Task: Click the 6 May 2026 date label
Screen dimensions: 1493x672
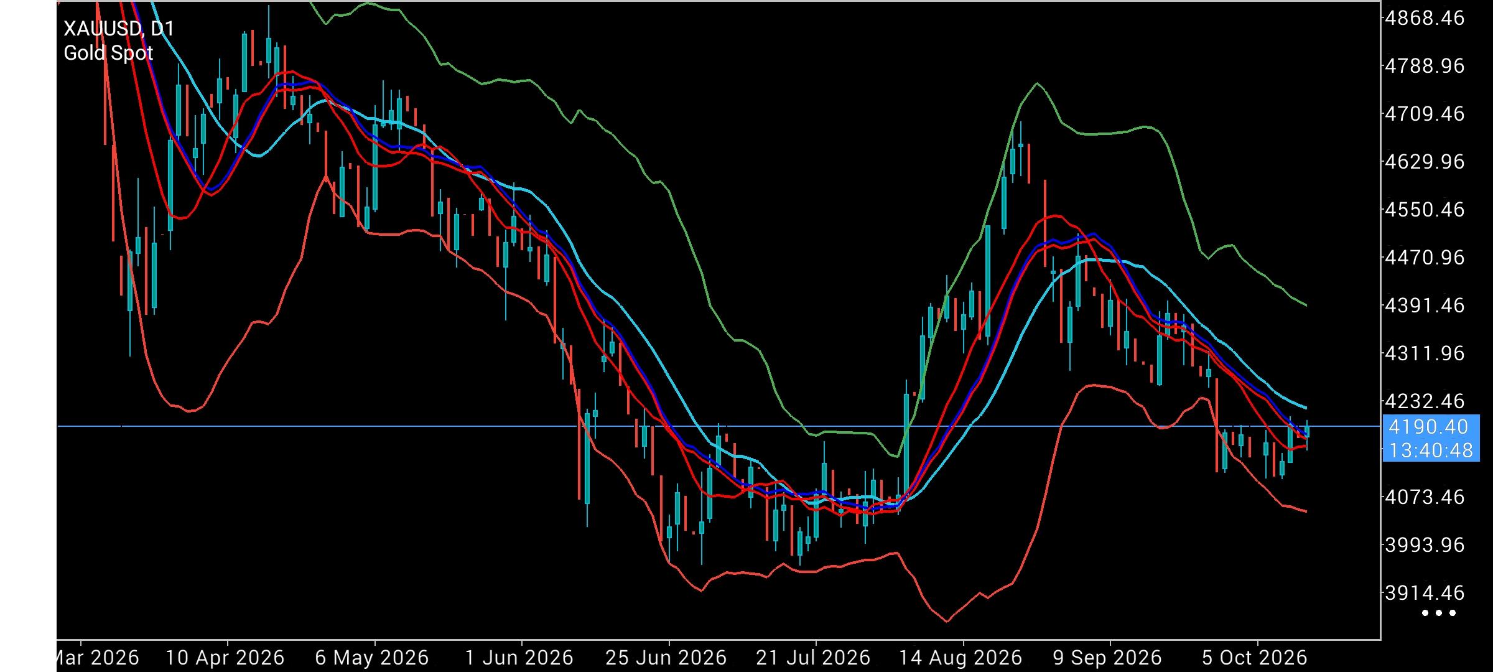Action: click(x=372, y=658)
